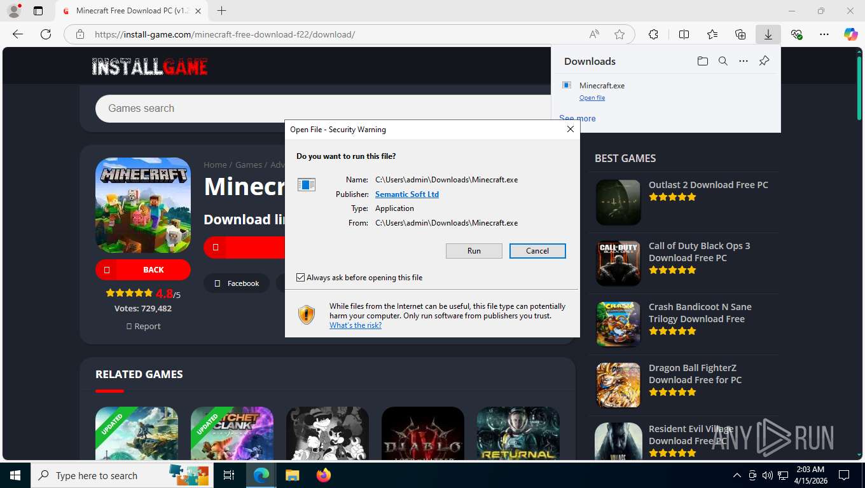Close the Minecraft Free Download tab
Viewport: 865px width, 488px height.
pos(198,11)
